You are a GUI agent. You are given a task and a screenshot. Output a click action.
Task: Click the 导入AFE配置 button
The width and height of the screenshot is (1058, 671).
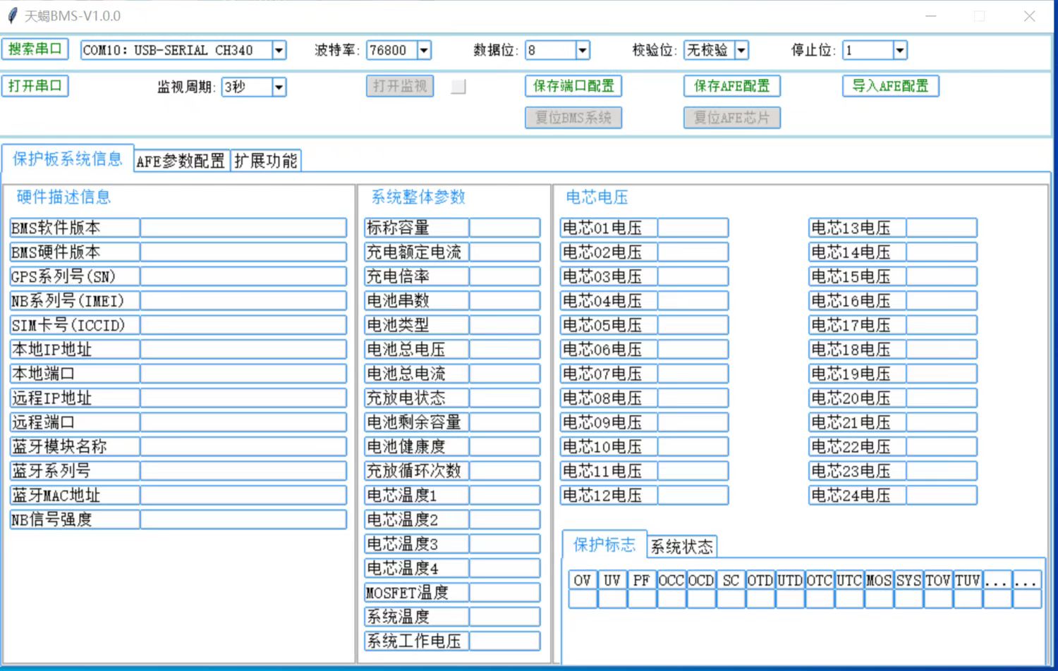890,86
